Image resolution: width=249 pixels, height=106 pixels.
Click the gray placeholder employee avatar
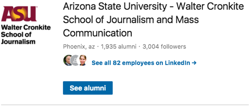(x=75, y=60)
